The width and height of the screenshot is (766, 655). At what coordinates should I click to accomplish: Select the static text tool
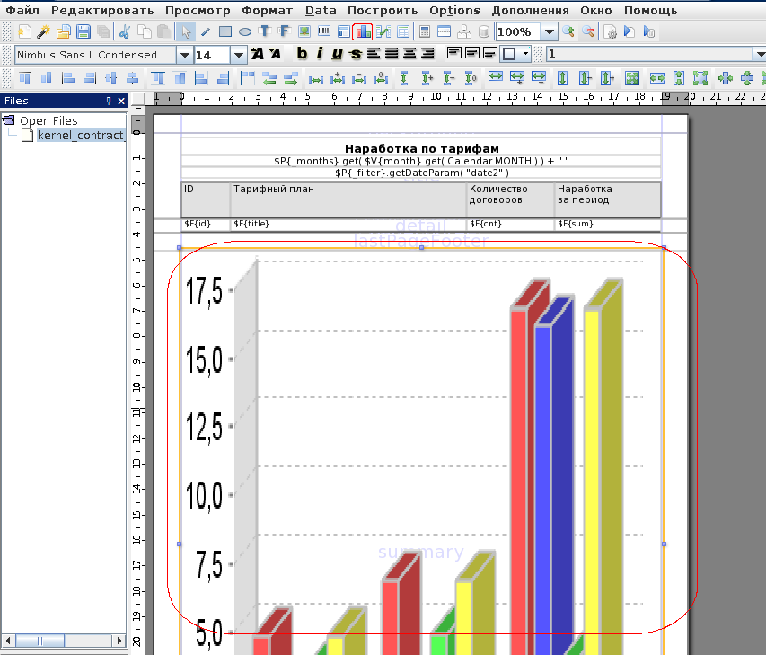point(265,32)
